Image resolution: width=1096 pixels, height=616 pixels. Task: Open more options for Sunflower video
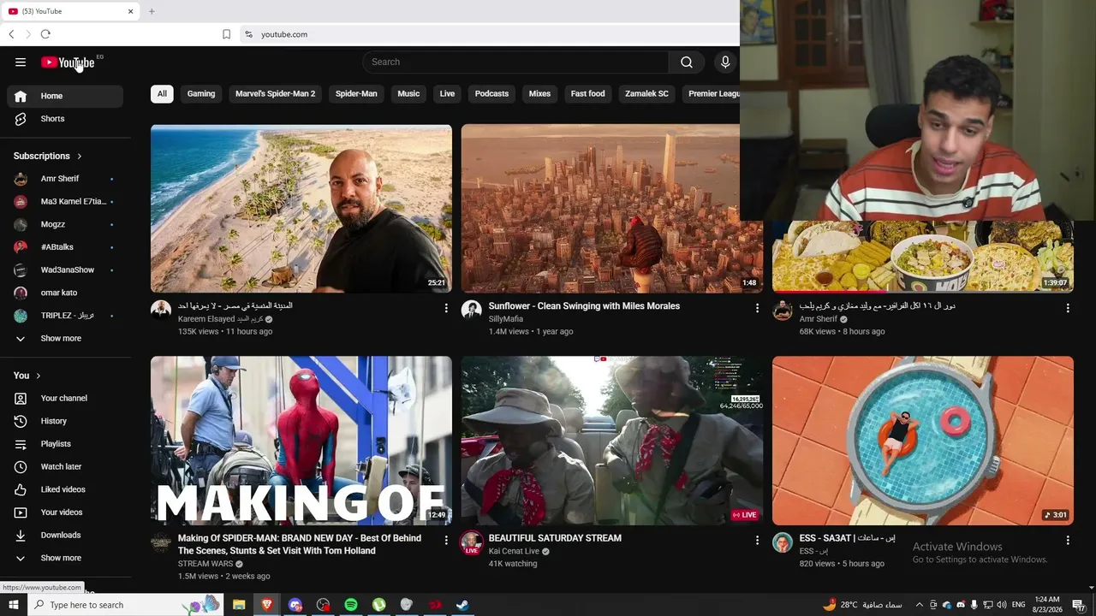click(x=757, y=308)
